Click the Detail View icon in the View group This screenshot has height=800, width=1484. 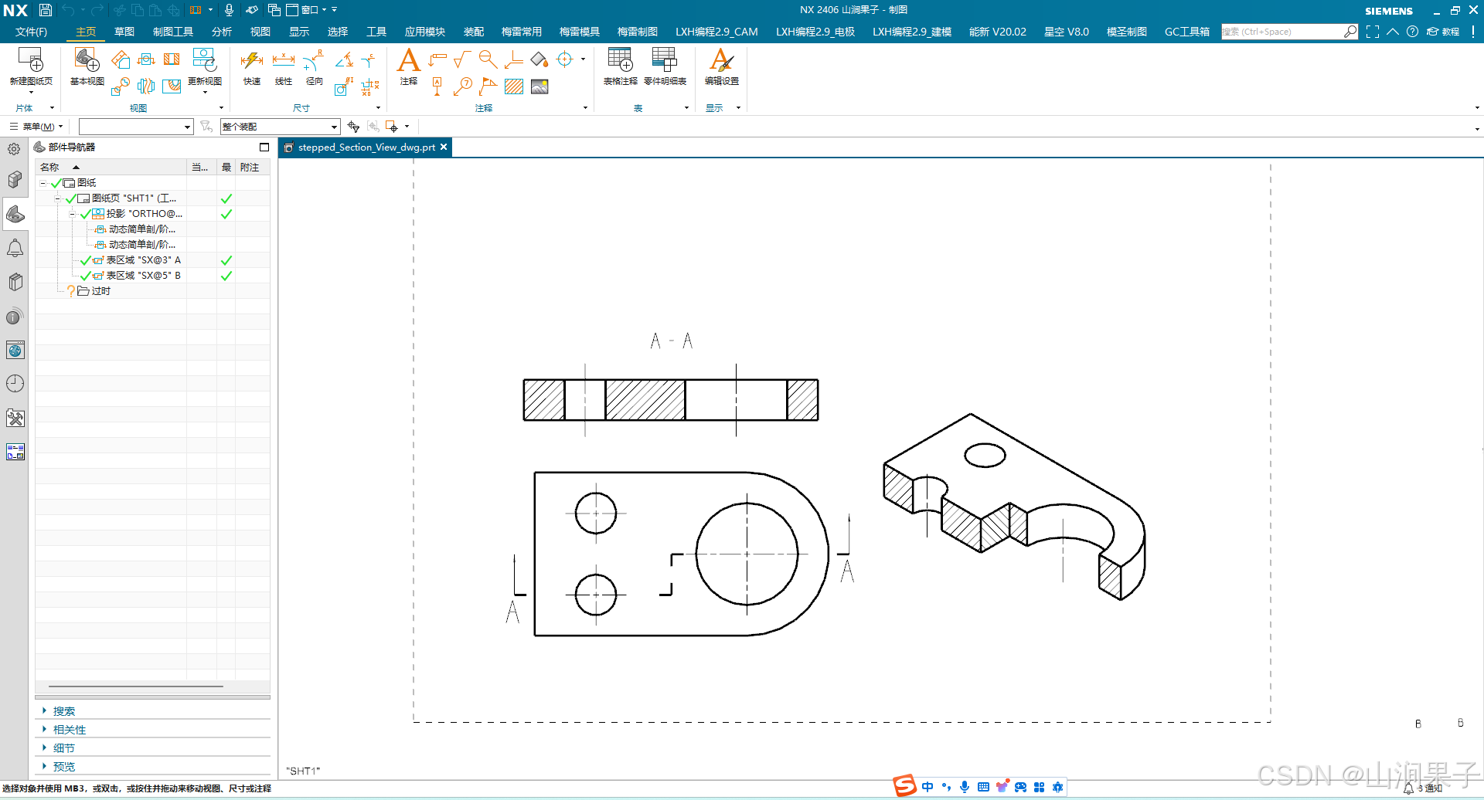point(121,86)
